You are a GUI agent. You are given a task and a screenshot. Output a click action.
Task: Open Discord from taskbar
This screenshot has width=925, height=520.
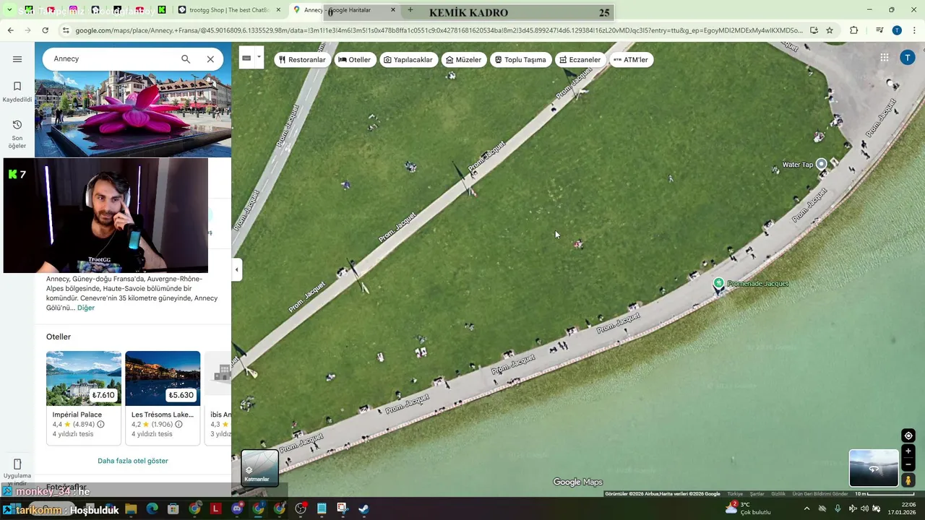click(237, 509)
